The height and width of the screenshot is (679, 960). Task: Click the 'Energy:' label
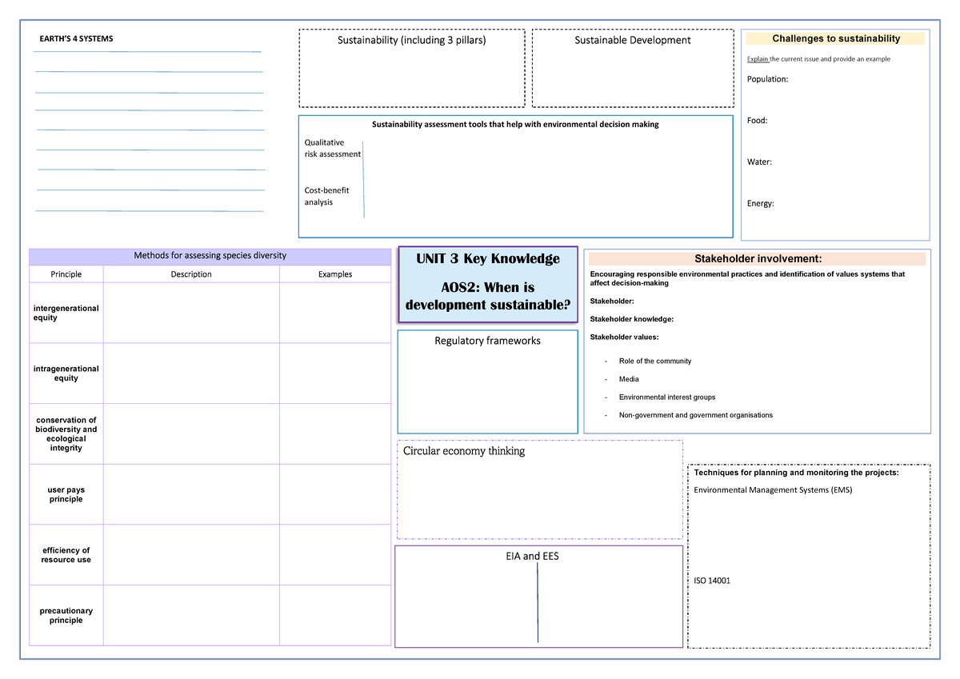(x=760, y=204)
